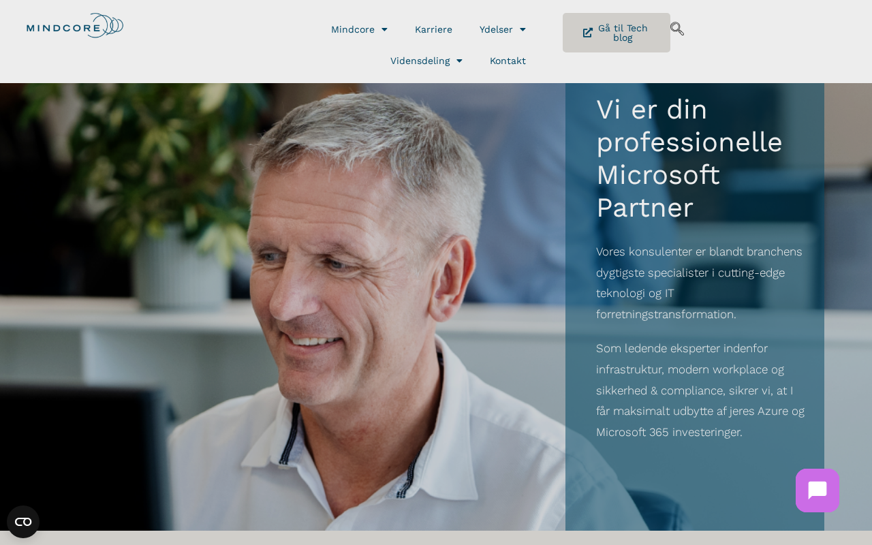Expand the Ydelser dropdown arrow

point(523,29)
